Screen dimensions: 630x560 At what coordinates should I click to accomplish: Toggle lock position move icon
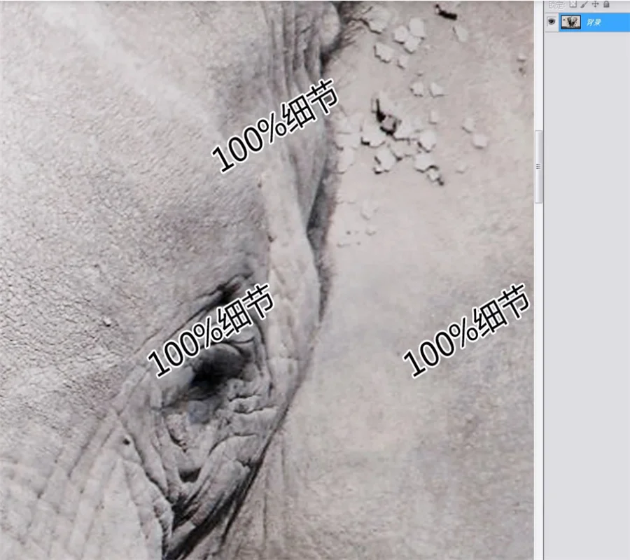(595, 4)
